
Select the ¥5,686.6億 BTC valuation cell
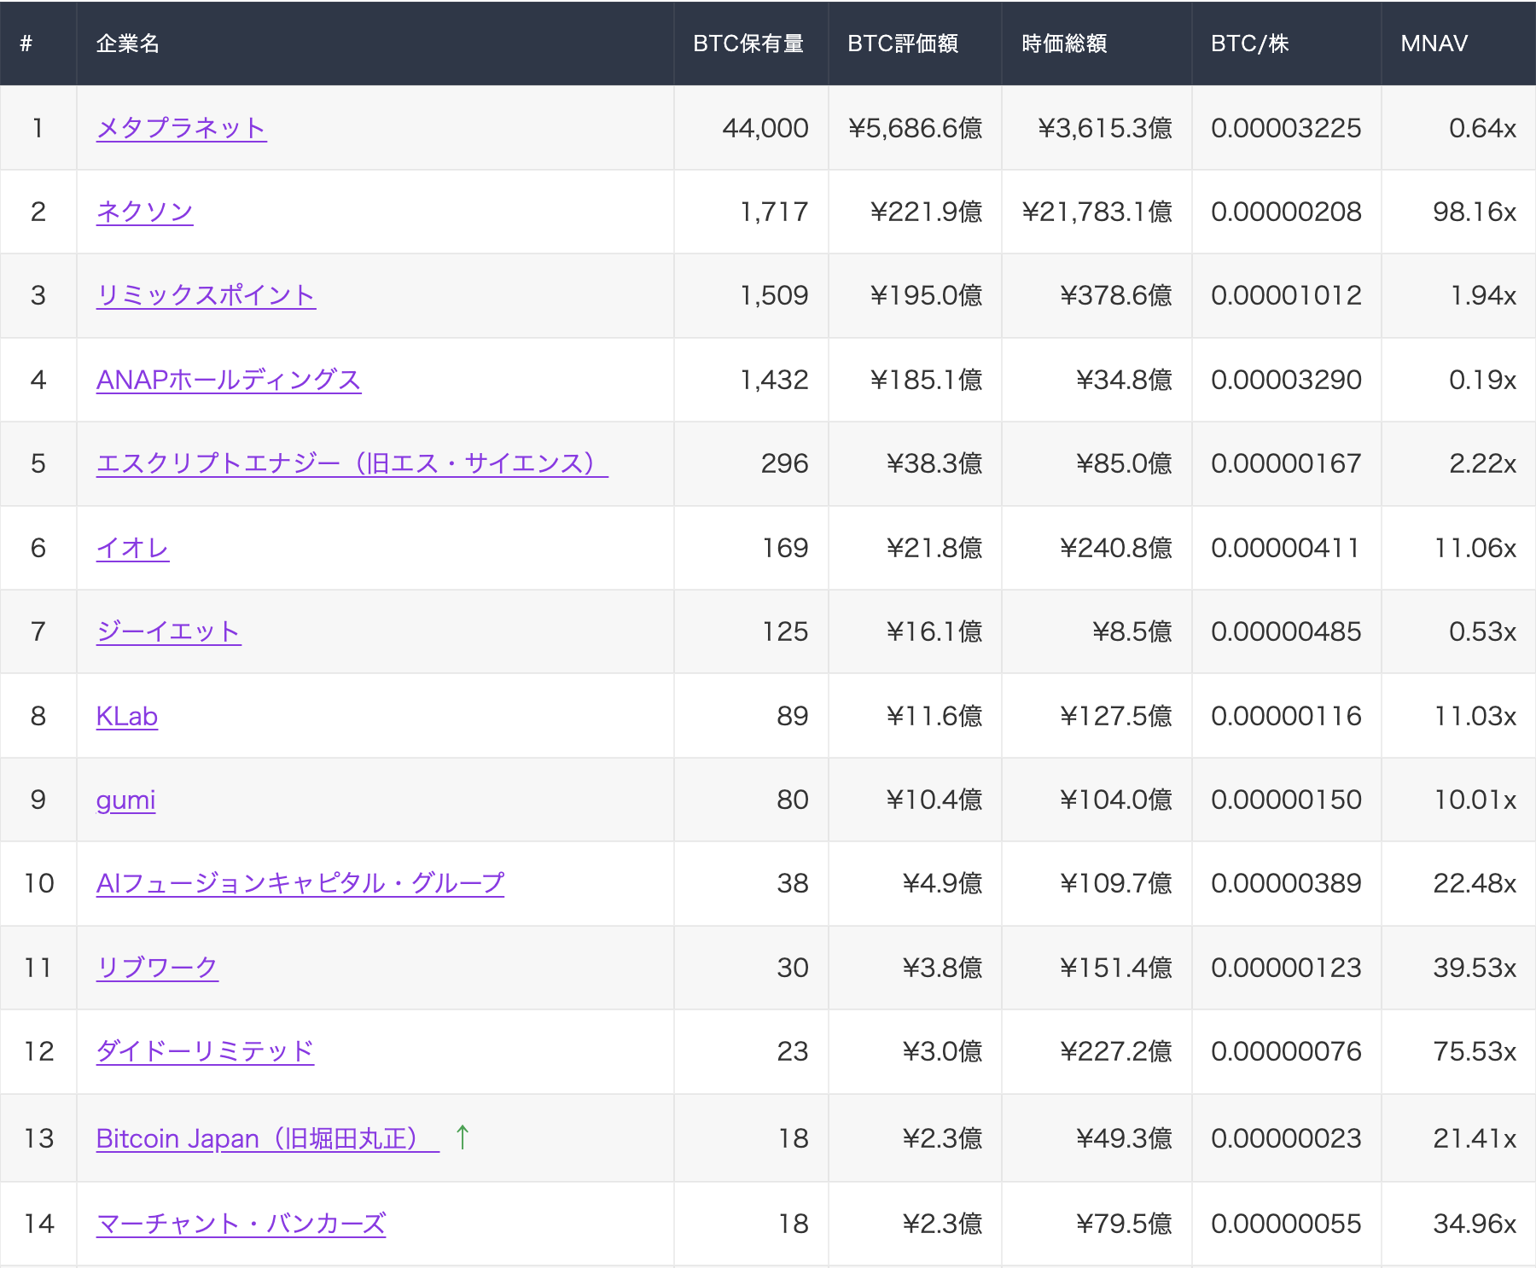click(x=915, y=128)
